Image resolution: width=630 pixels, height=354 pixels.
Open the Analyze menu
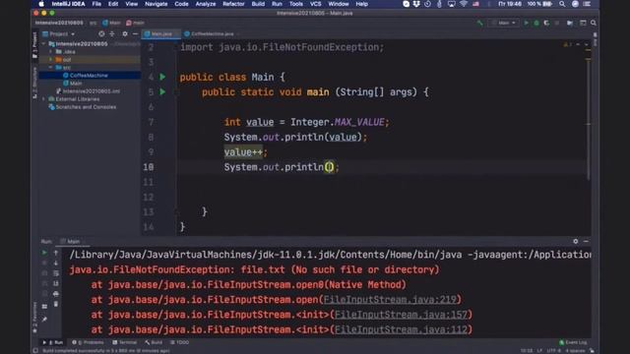(x=206, y=4)
